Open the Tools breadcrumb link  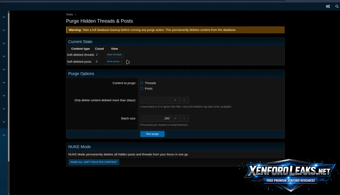coord(69,14)
